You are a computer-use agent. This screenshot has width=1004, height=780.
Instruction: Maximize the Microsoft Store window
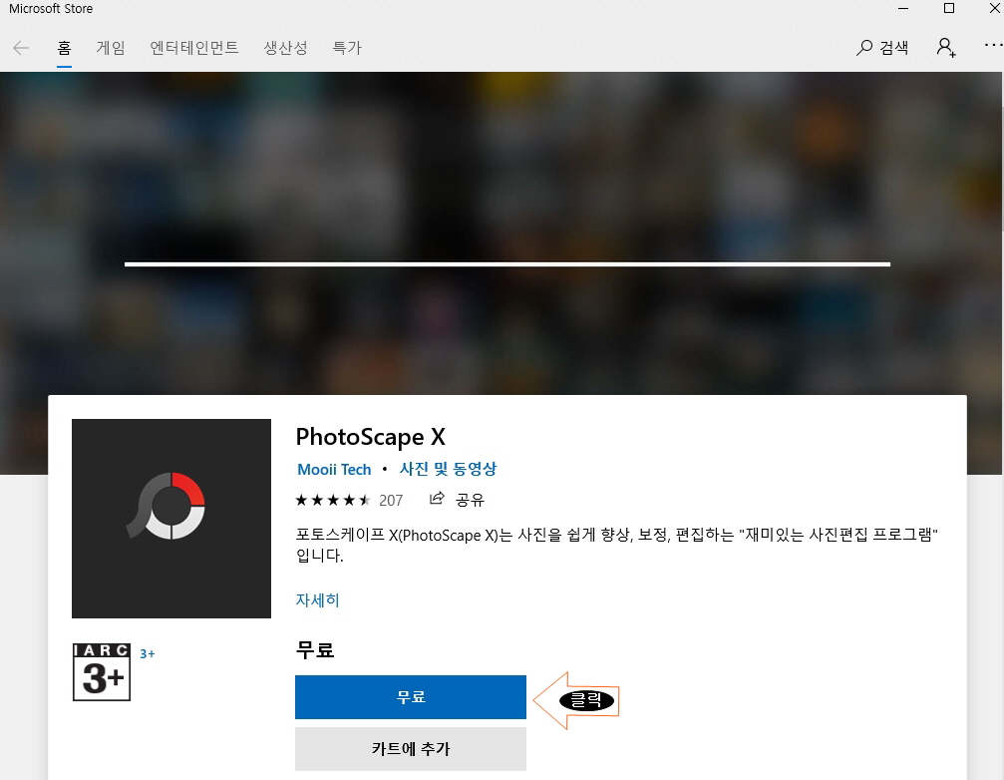[949, 8]
